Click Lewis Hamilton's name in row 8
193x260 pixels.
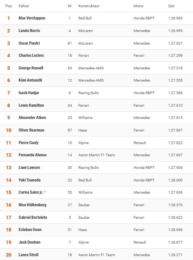31,105
